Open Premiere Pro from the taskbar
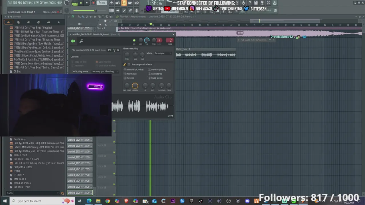Viewport: 365px width, 205px height. pyautogui.click(x=173, y=201)
